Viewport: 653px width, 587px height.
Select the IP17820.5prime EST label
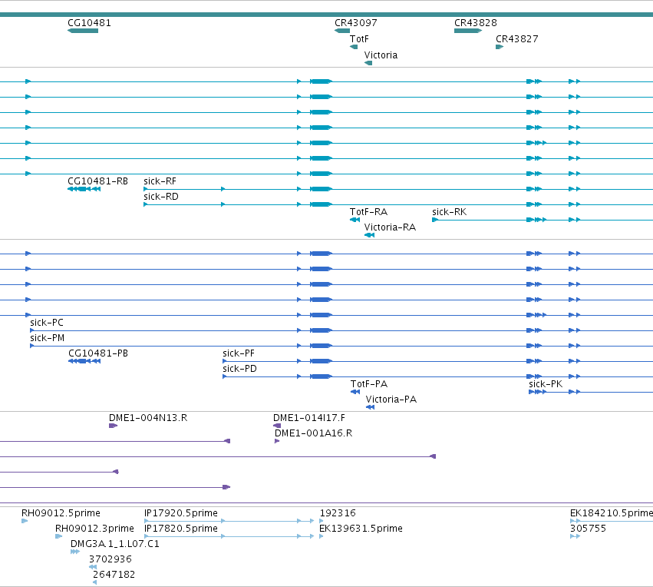181,529
